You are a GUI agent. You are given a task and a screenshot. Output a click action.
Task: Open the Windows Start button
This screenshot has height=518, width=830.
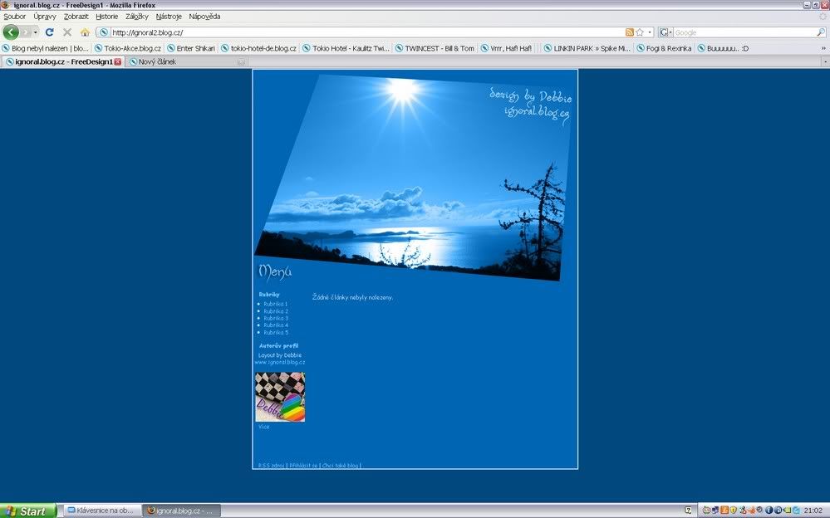[x=27, y=511]
